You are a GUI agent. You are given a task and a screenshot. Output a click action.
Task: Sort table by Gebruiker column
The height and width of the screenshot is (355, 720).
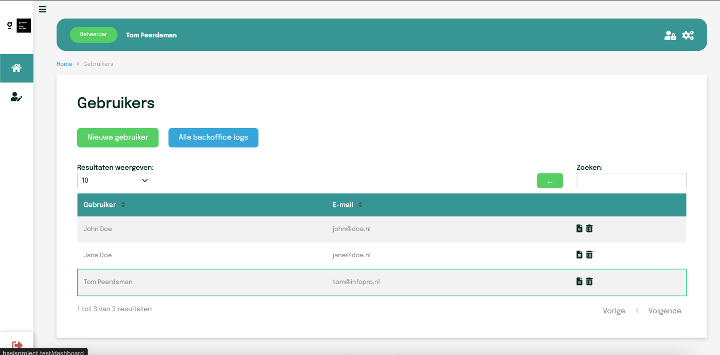pos(123,205)
